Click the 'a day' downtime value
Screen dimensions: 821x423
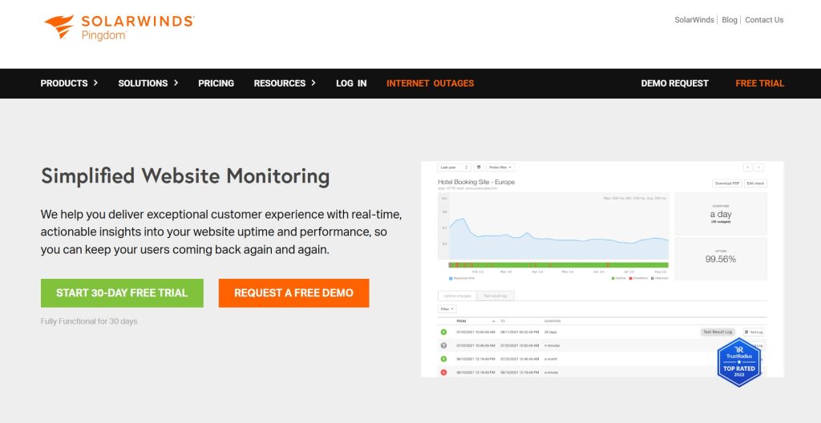(x=721, y=215)
